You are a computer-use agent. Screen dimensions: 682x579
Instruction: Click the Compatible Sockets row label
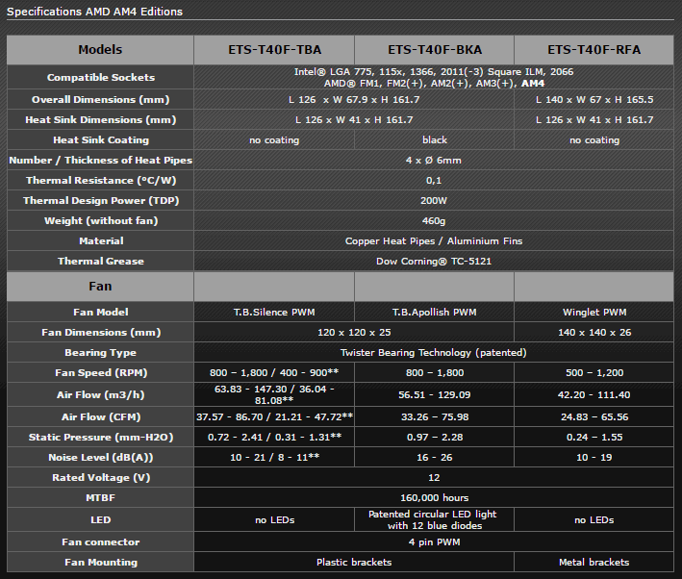[x=100, y=77]
